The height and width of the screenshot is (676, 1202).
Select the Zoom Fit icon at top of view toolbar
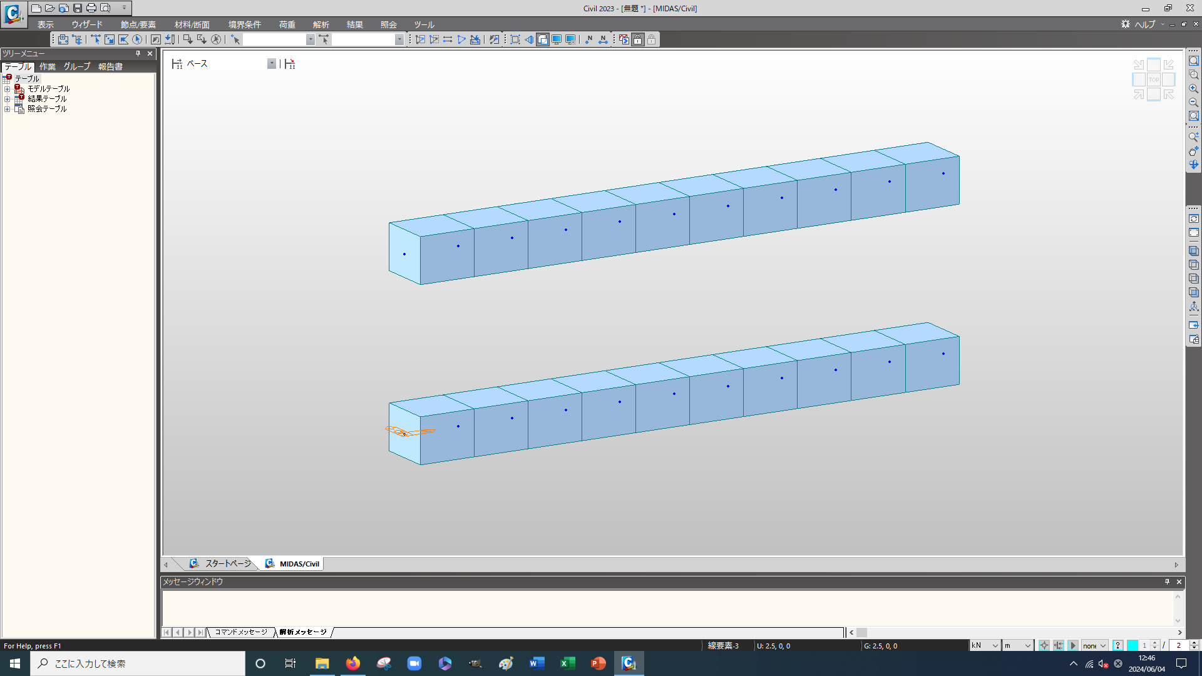click(1194, 61)
